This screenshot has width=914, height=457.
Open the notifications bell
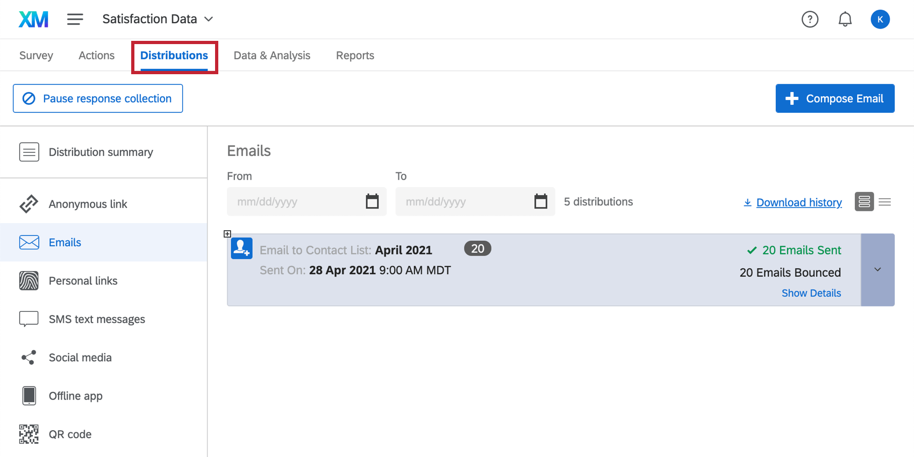[x=845, y=19]
